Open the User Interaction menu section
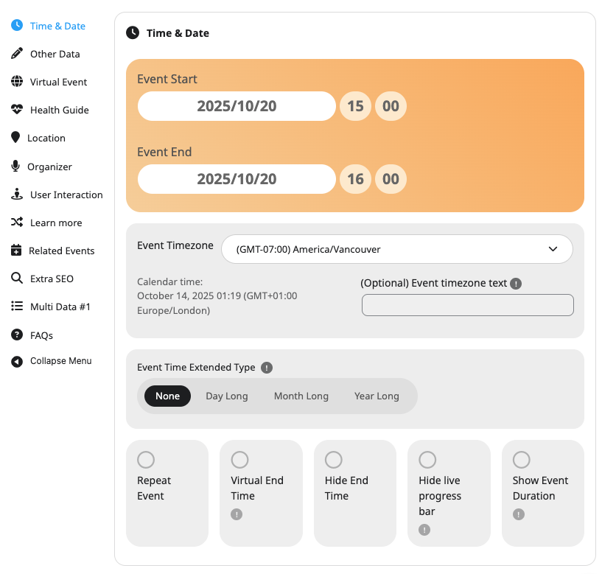This screenshot has height=574, width=602. [x=66, y=195]
